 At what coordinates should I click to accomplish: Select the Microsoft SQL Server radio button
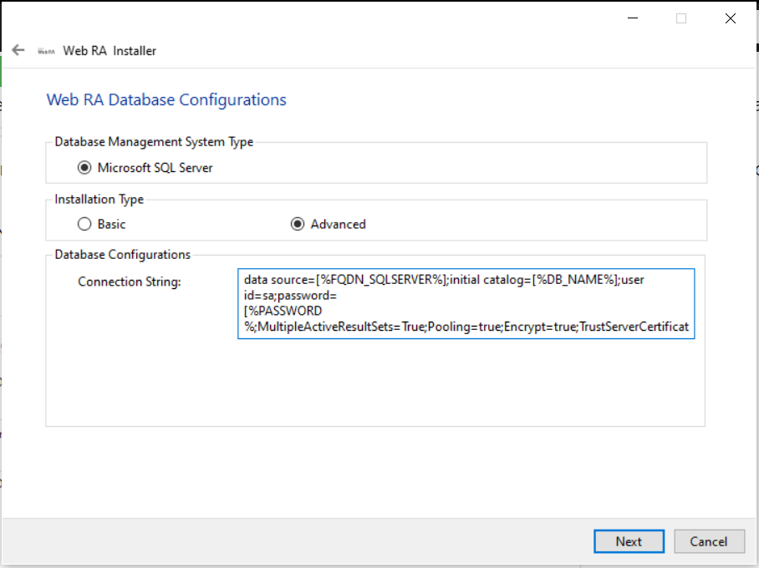pyautogui.click(x=84, y=168)
